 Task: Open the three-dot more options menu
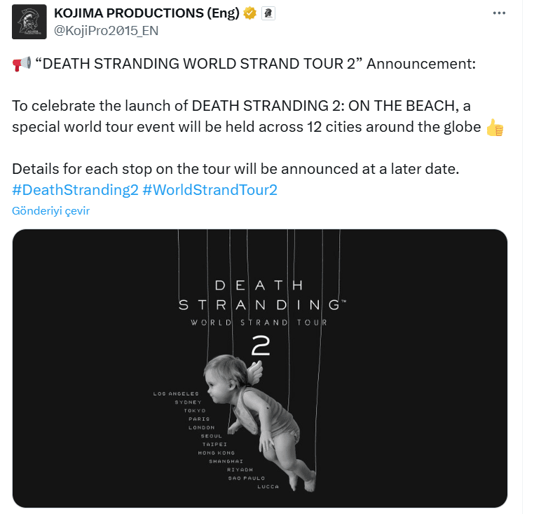(x=499, y=13)
